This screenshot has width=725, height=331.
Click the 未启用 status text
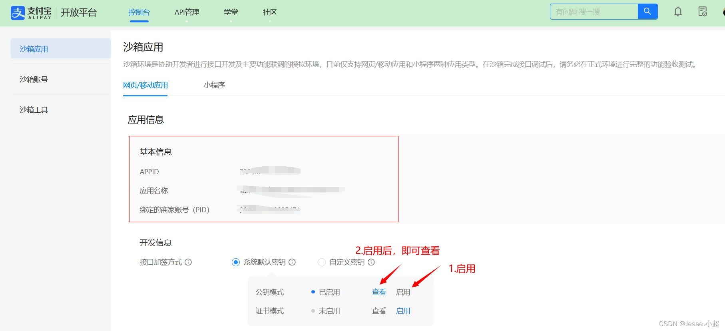point(329,311)
